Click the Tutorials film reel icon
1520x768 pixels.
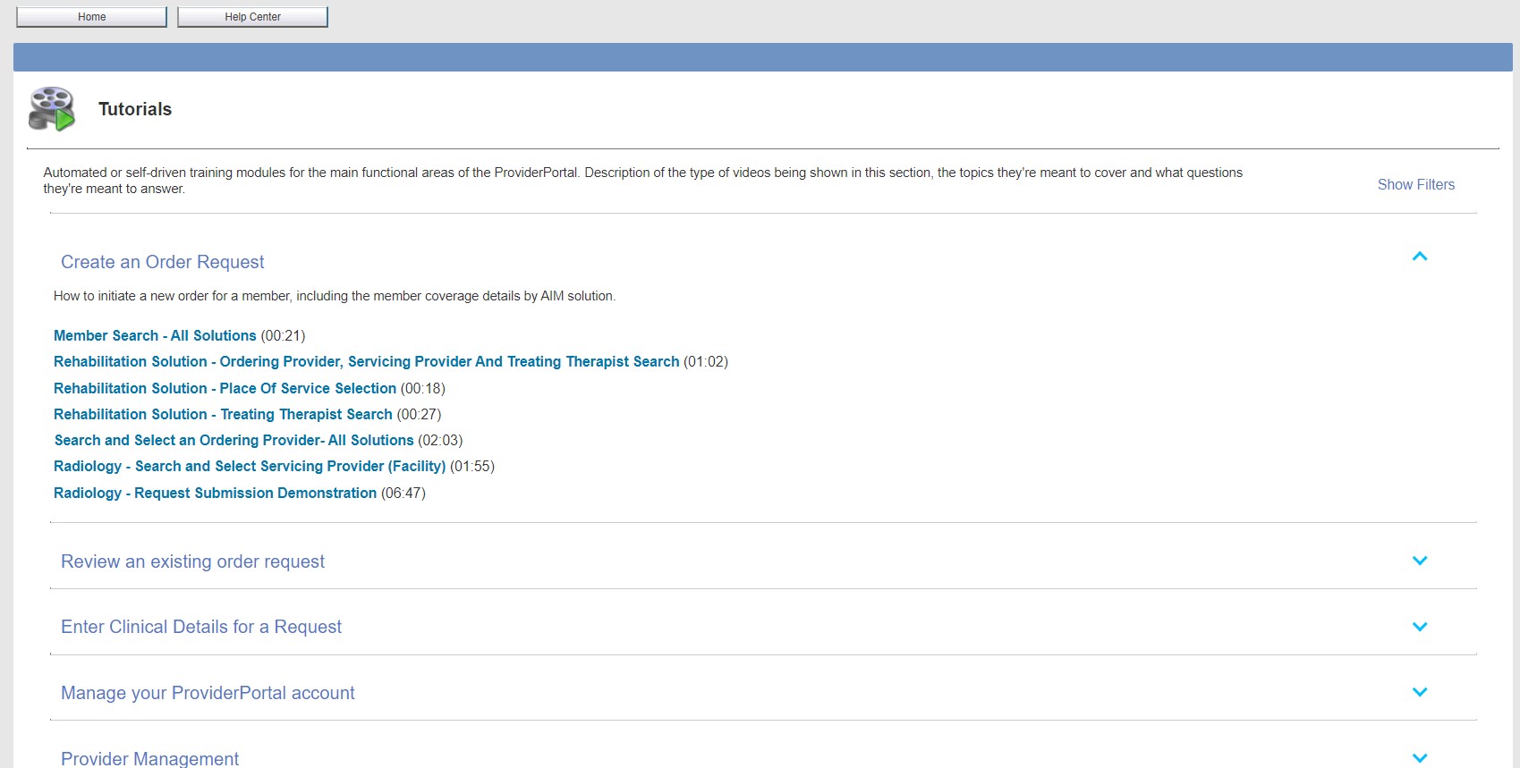point(52,109)
